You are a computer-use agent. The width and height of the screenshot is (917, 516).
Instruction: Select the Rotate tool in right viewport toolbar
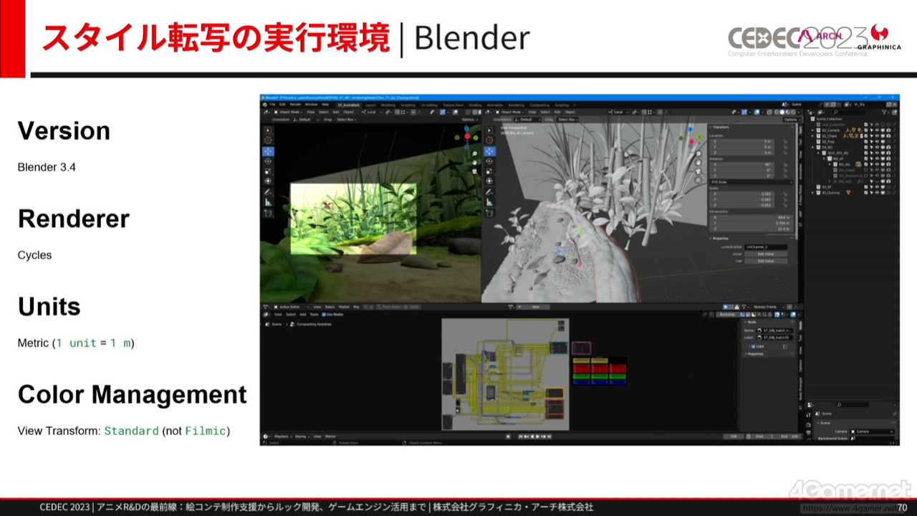point(489,161)
